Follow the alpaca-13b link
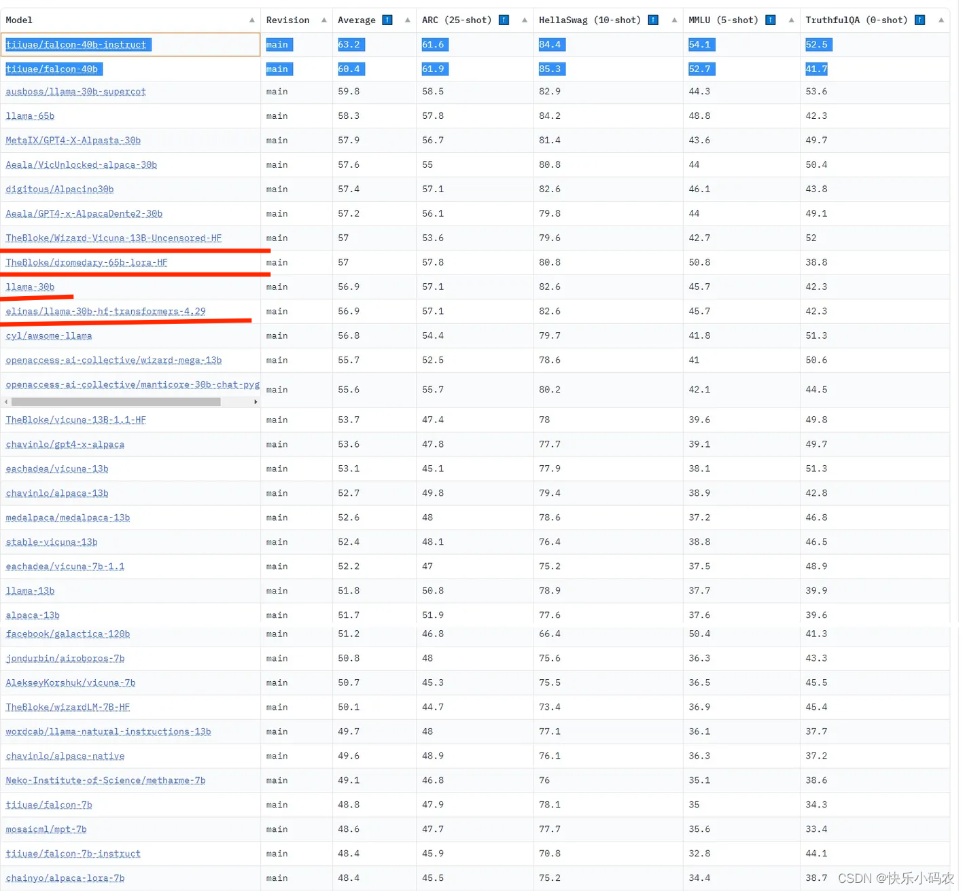 tap(33, 616)
